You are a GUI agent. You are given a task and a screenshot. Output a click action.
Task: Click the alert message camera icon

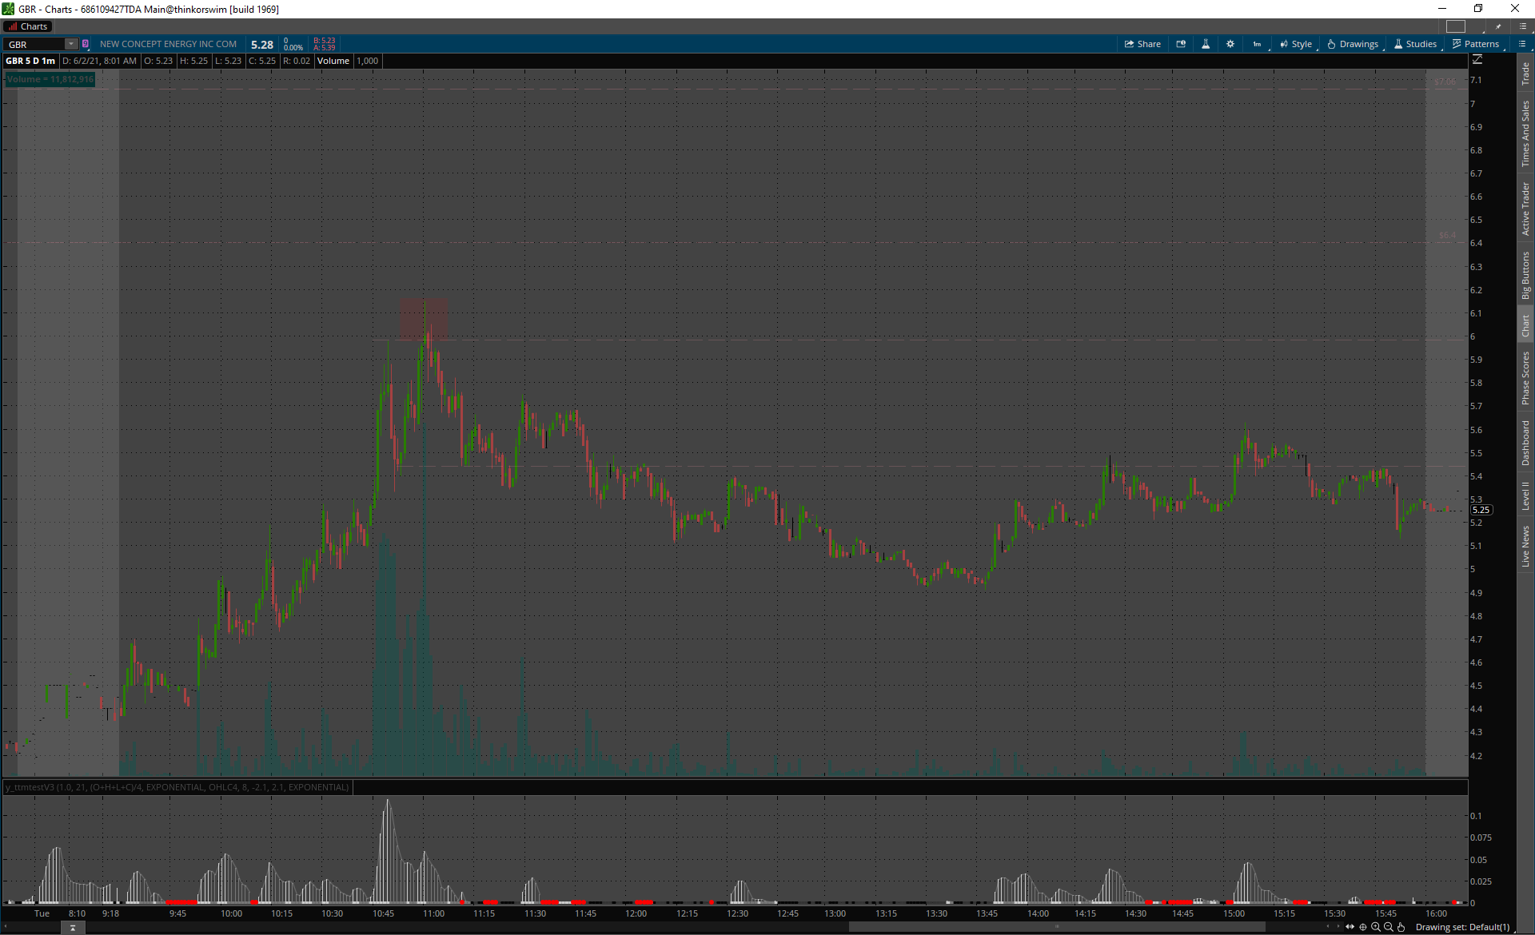(x=1181, y=44)
